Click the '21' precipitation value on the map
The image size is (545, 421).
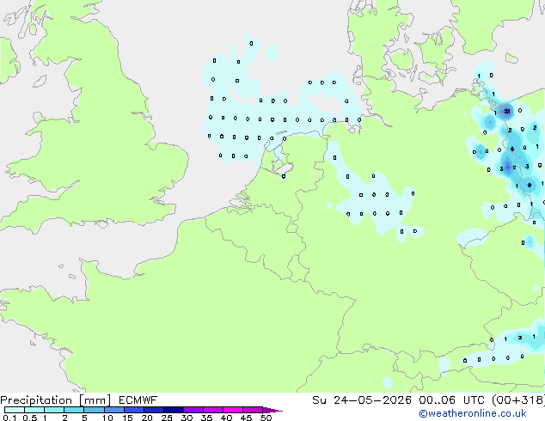(507, 111)
